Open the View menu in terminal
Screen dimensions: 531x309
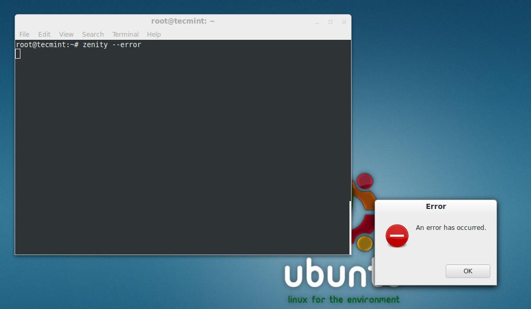pyautogui.click(x=66, y=34)
